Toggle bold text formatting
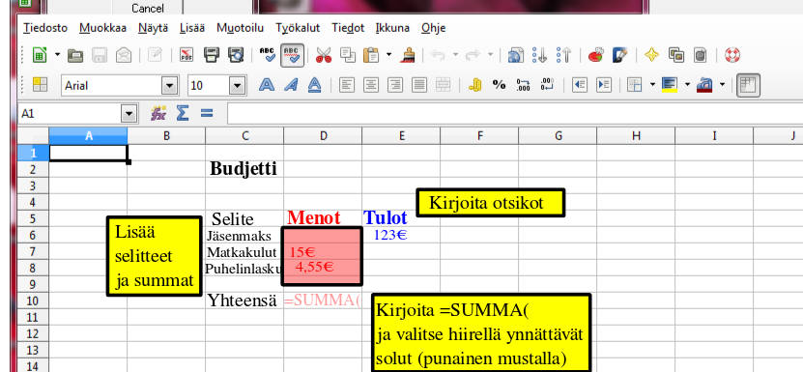Viewport: 803px width, 372px height. click(x=267, y=85)
